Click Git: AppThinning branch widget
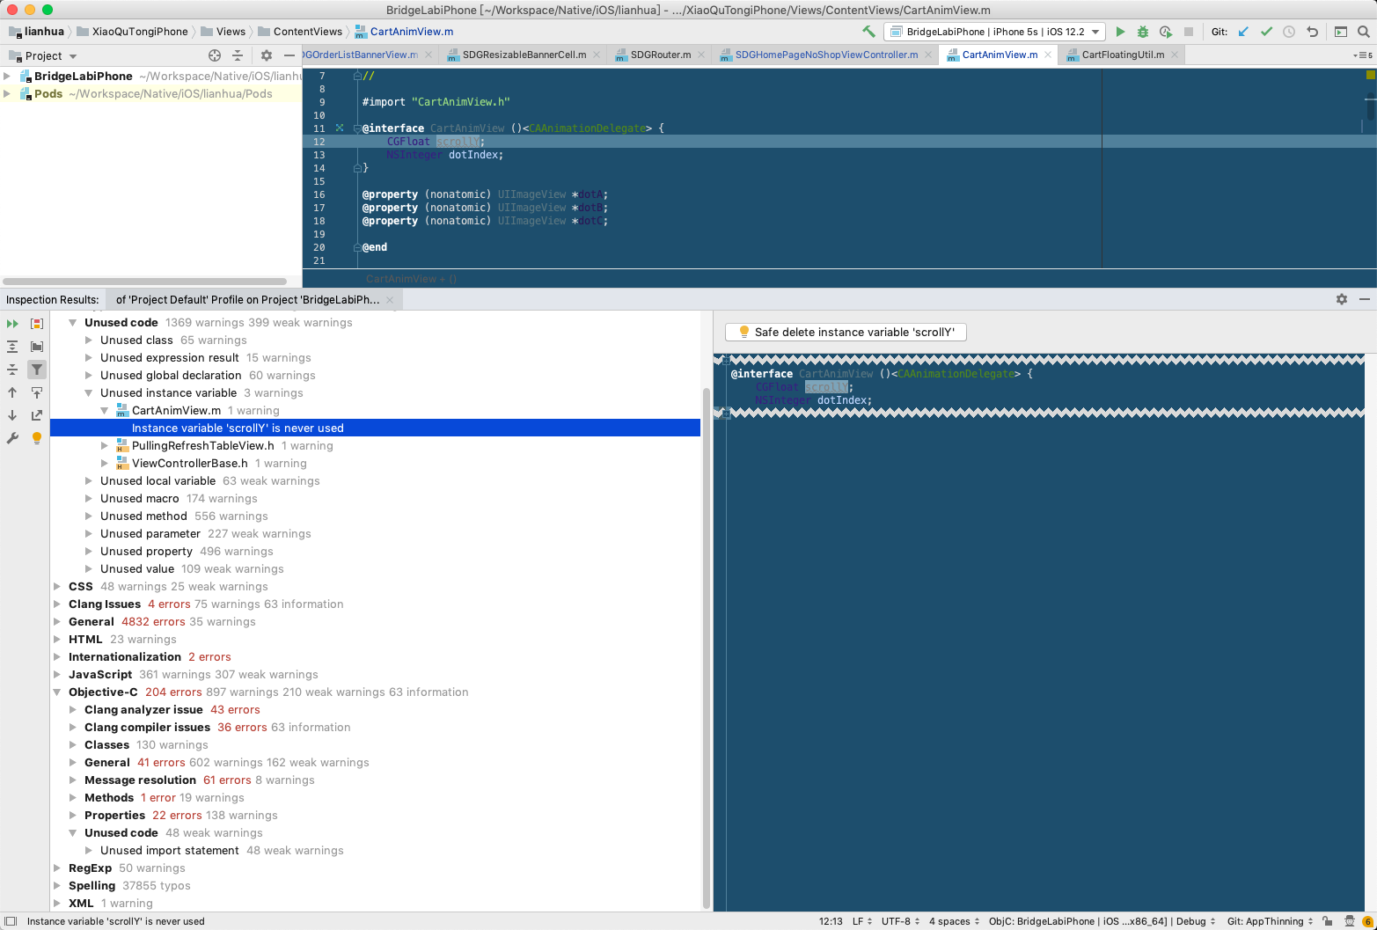 [1271, 921]
